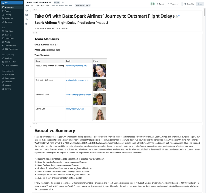Open the notebook table of contents panel
Screen dimensions: 206x193
click(x=27, y=11)
